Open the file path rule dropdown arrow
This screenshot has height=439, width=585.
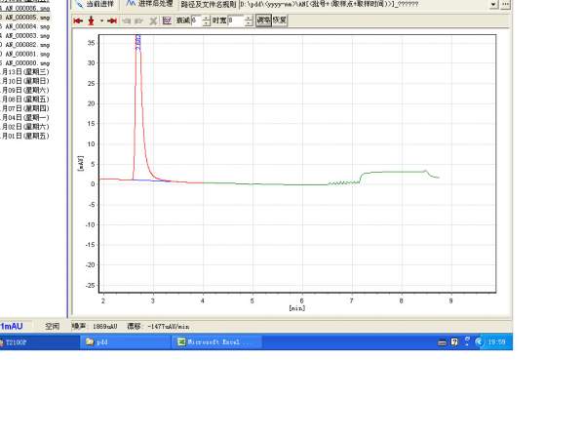click(x=493, y=5)
